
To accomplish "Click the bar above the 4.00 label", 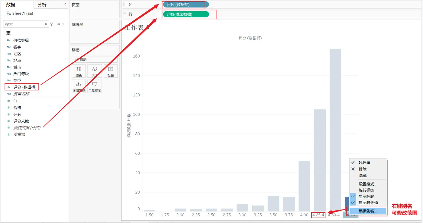I will coord(304,186).
